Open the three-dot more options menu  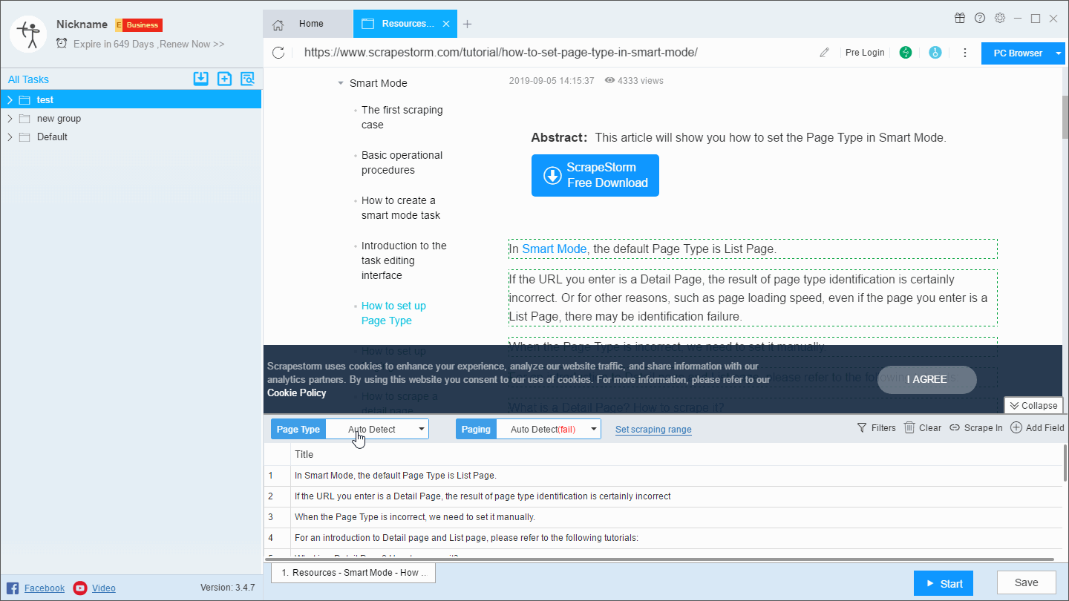[965, 53]
